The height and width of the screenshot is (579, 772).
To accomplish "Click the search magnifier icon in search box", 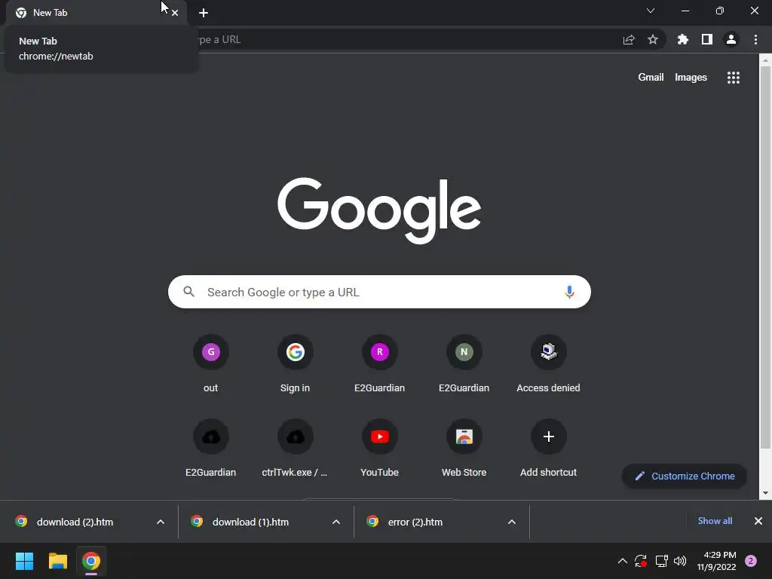I will click(189, 292).
